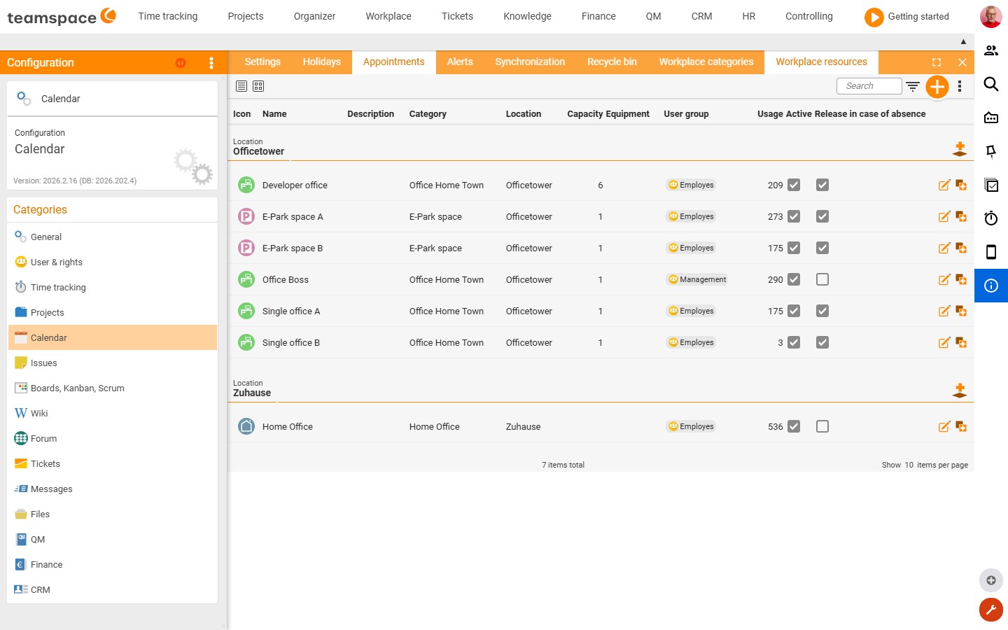Enable Release in absence for Office Boss
This screenshot has width=1008, height=630.
point(822,279)
